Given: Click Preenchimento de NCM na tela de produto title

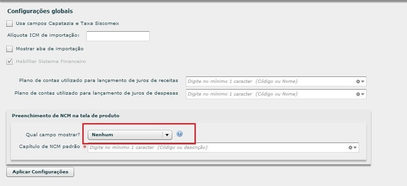Looking at the screenshot, I should (x=66, y=115).
